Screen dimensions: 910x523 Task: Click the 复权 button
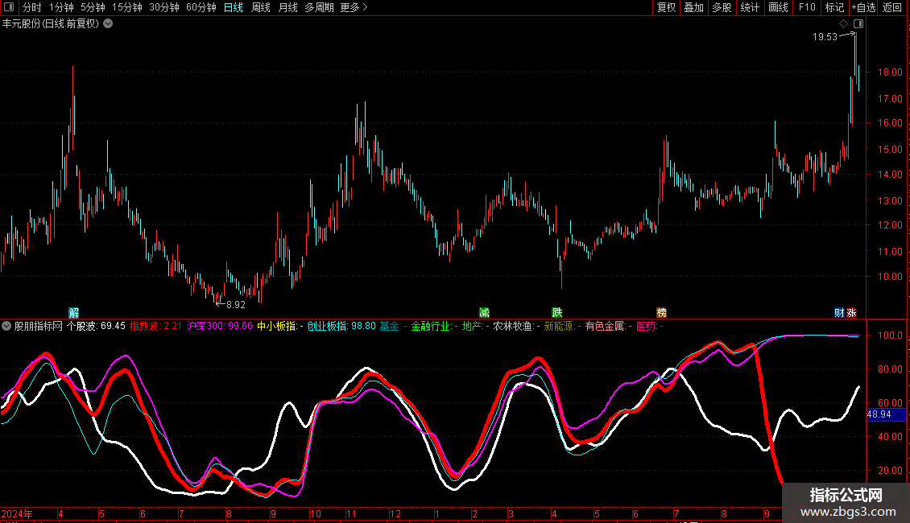[x=666, y=7]
